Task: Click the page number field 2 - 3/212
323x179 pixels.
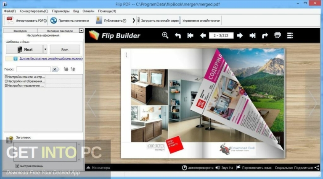Action: click(221, 36)
